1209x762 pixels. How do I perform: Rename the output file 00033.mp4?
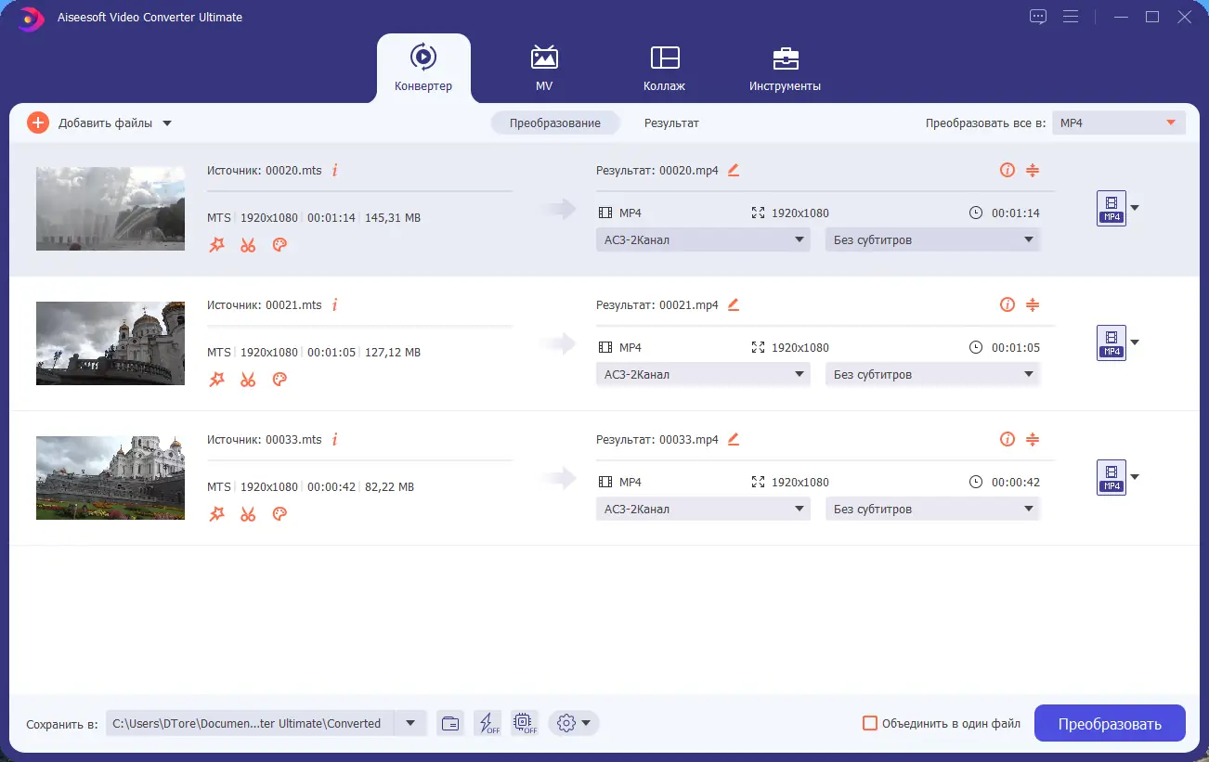coord(734,439)
